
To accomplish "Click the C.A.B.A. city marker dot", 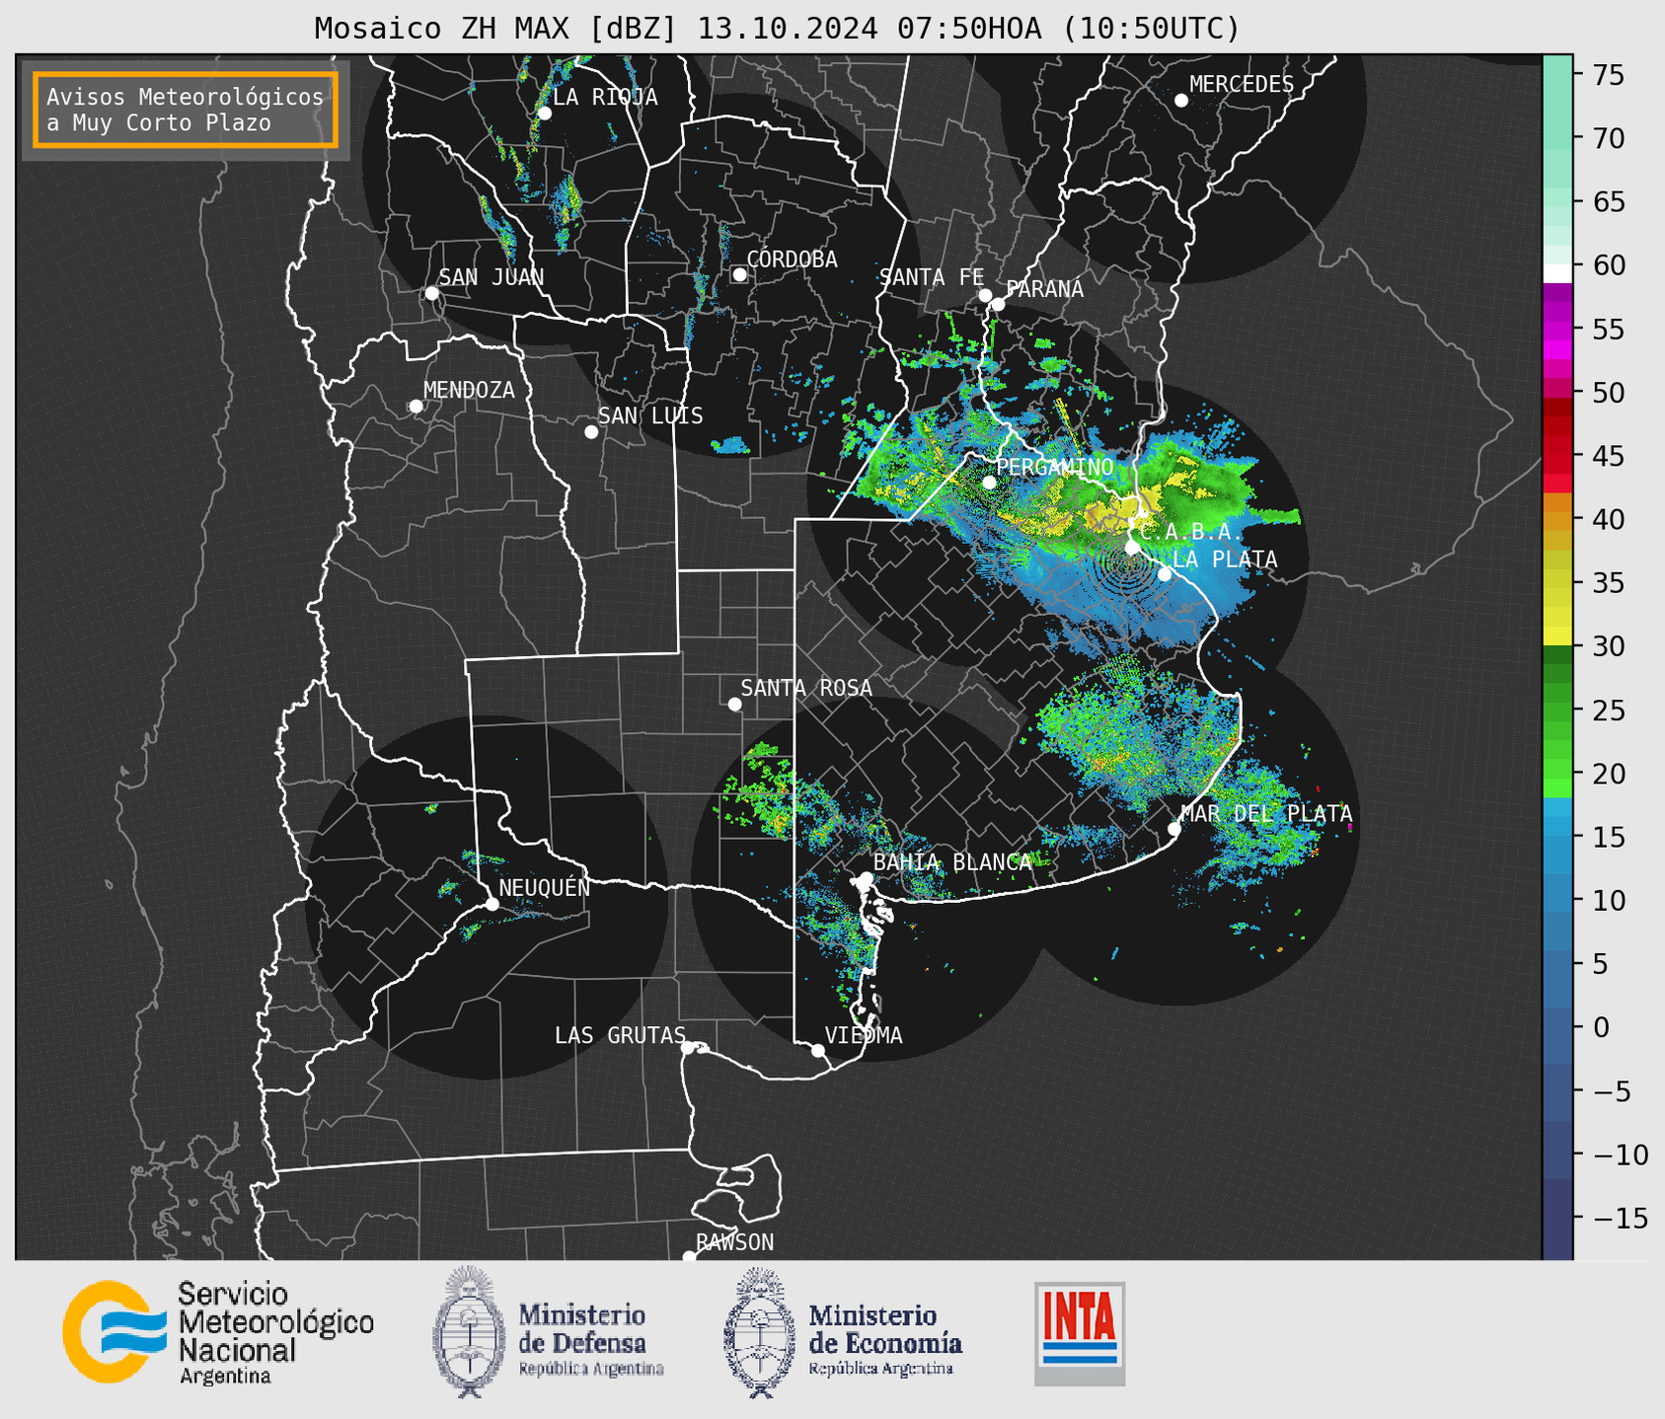I will click(x=1132, y=547).
